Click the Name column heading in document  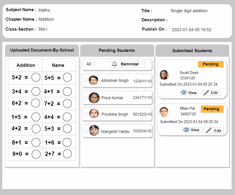pos(58,65)
